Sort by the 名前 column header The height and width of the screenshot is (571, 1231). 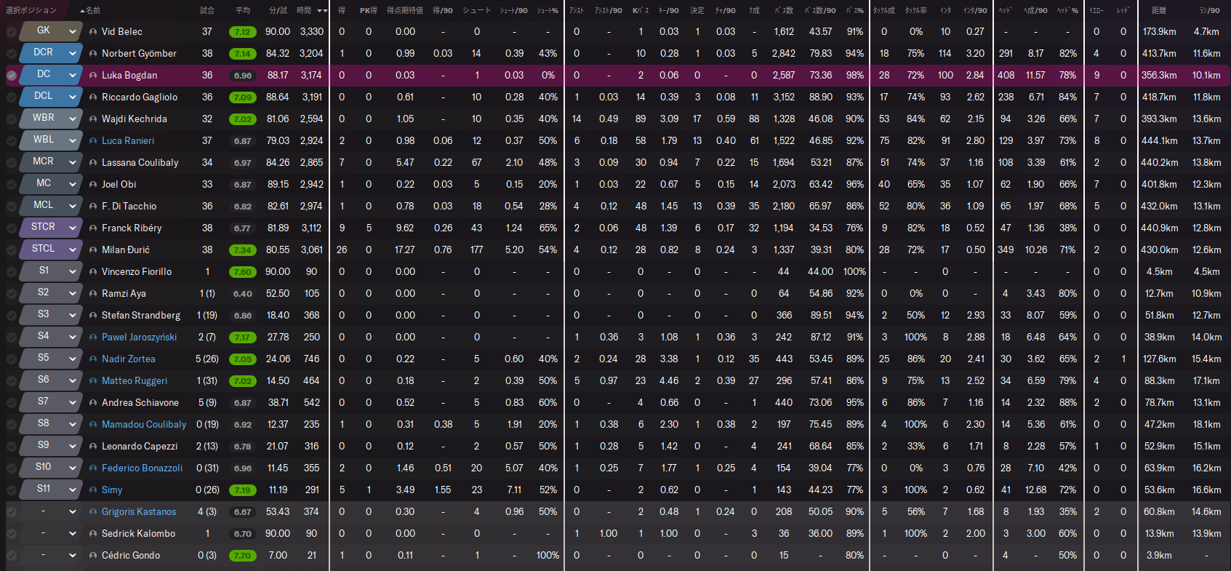point(92,10)
